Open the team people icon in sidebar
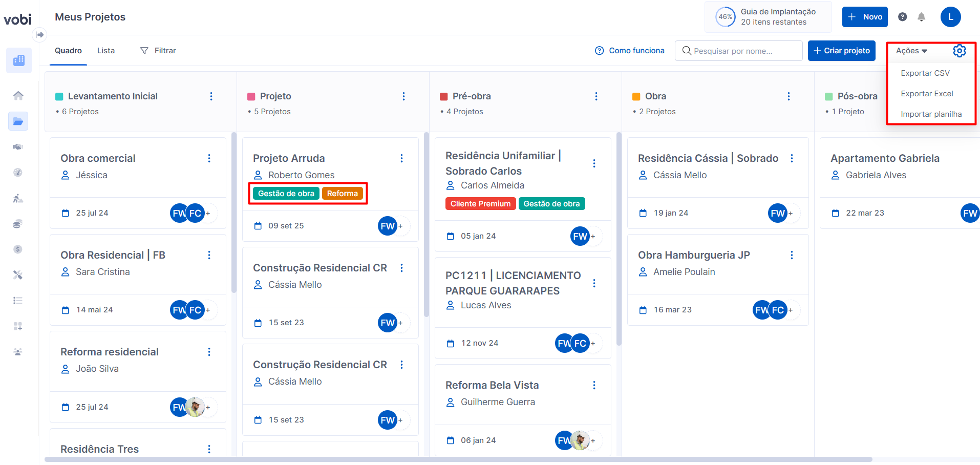980x465 pixels. tap(18, 352)
